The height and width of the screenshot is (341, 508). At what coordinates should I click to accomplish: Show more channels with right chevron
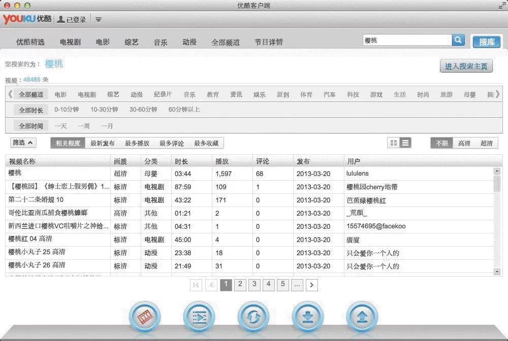(x=498, y=94)
